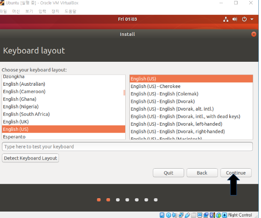
Task: Open the 장치 menu
Action: pyautogui.click(x=55, y=12)
